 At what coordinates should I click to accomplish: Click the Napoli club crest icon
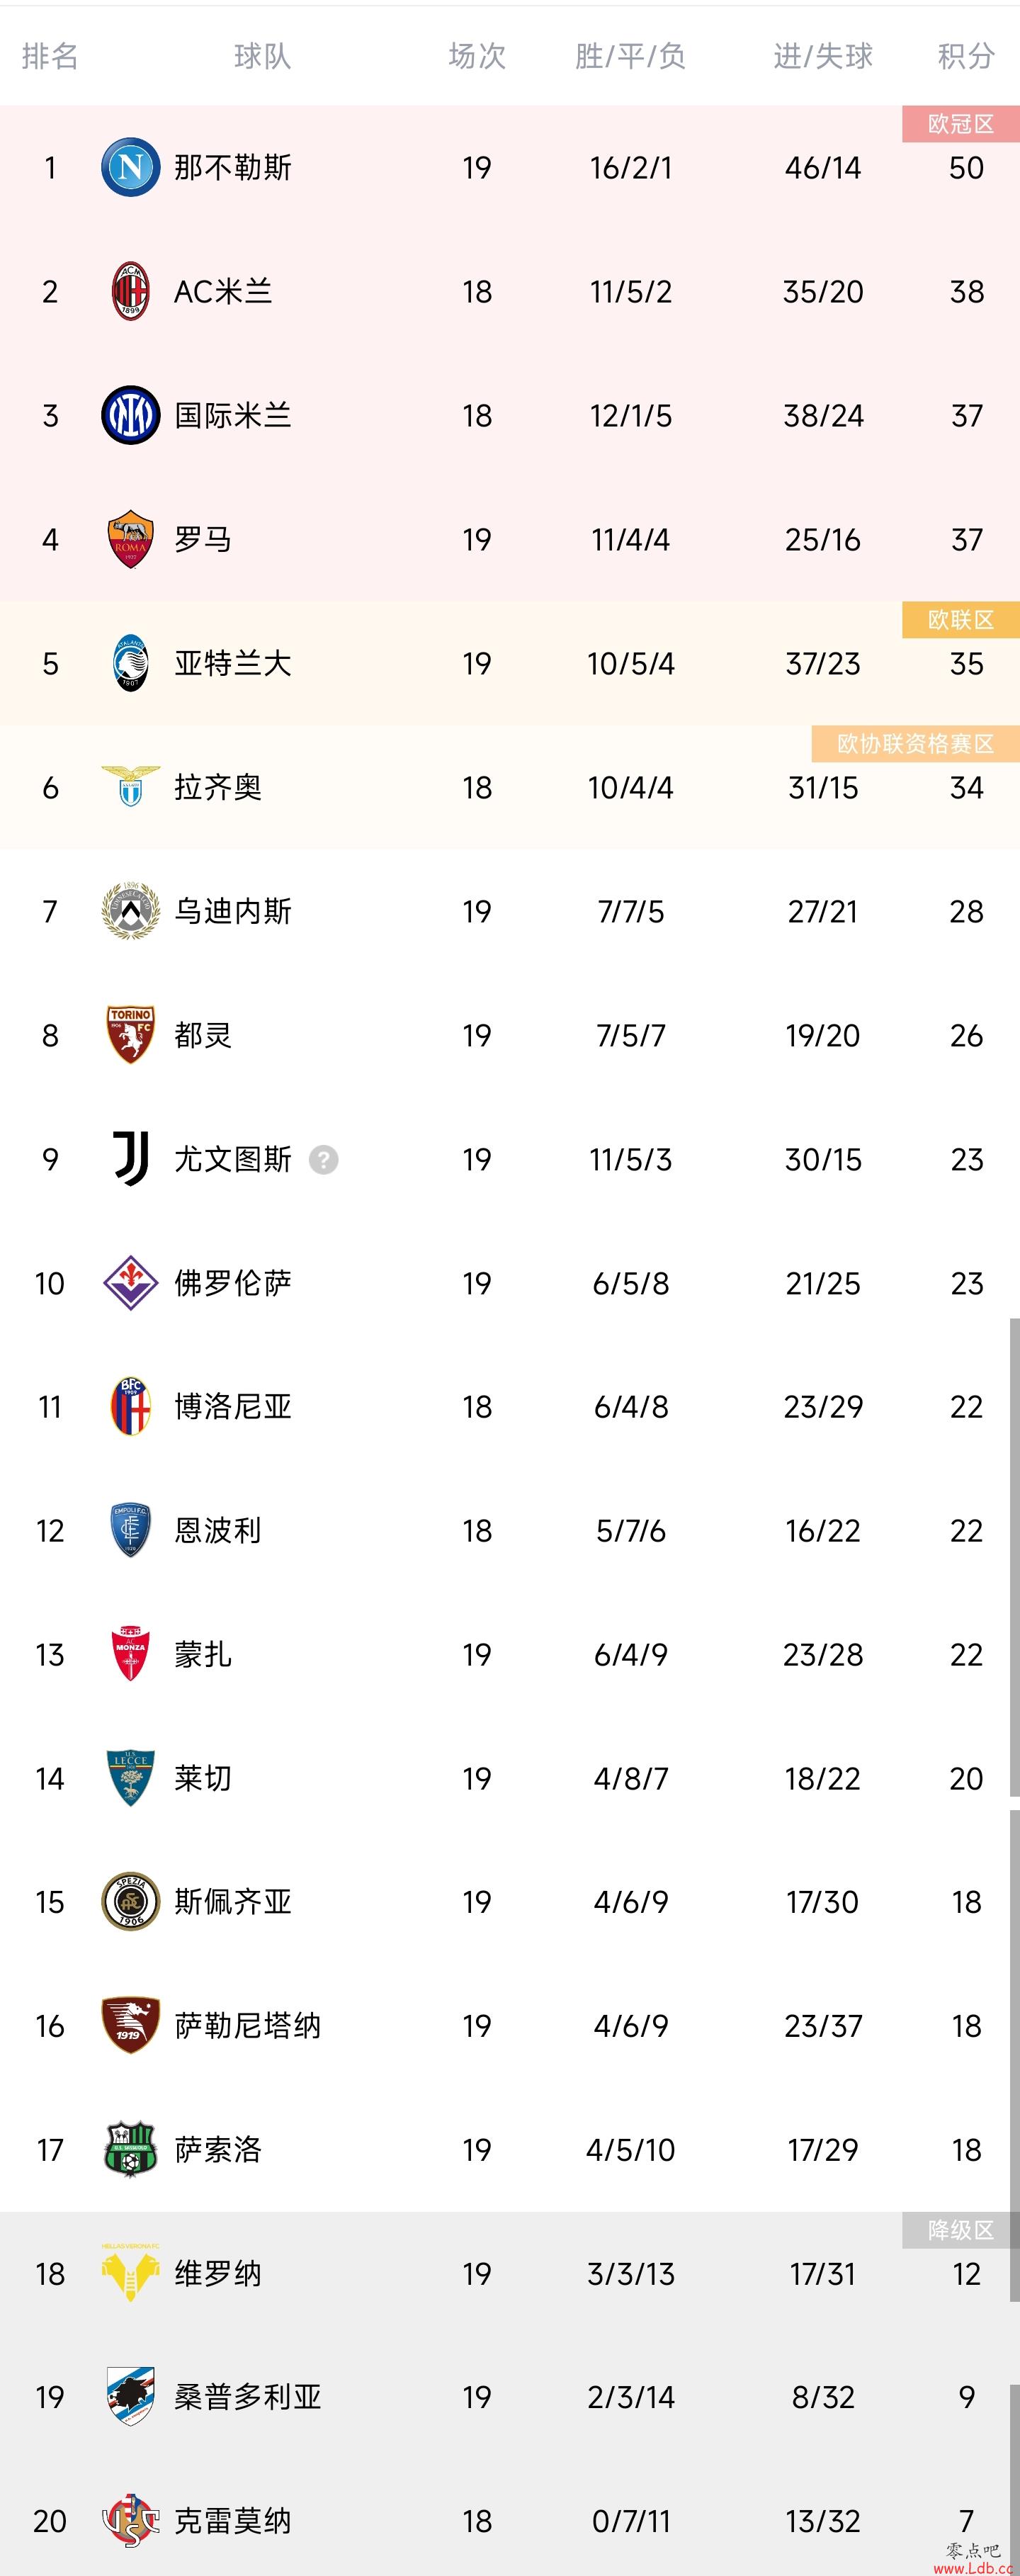tap(130, 167)
